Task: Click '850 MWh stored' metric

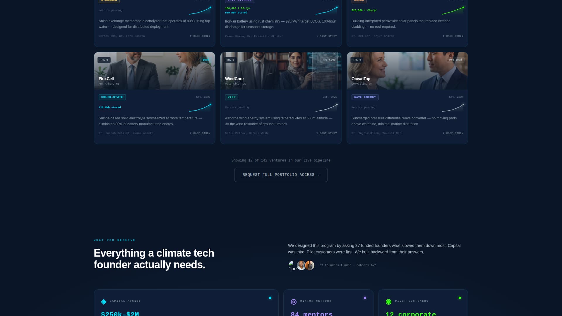Action: tap(236, 13)
